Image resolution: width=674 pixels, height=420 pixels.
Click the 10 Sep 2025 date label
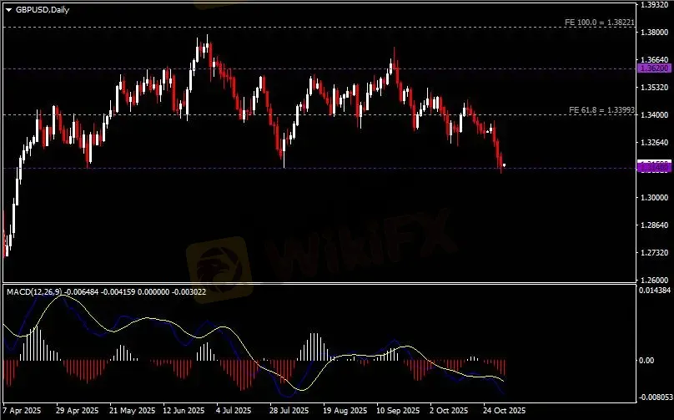pos(398,411)
